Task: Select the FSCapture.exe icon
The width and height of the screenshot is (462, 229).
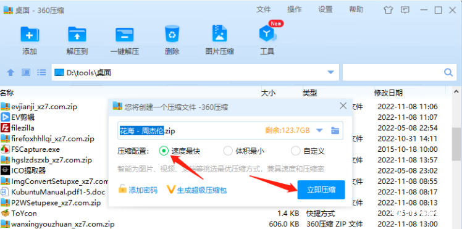Action: click(5, 149)
